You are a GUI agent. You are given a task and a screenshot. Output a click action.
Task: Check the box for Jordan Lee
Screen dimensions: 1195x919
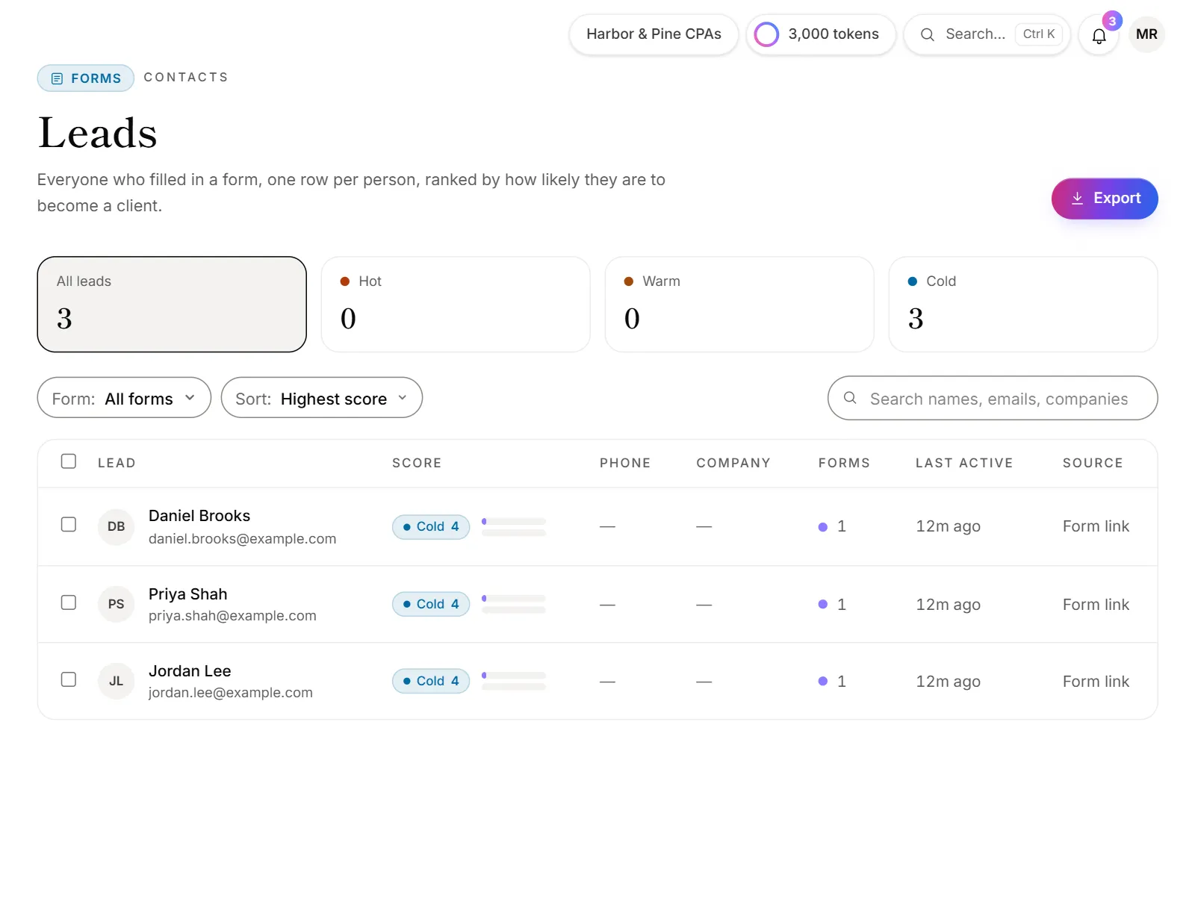pos(69,679)
